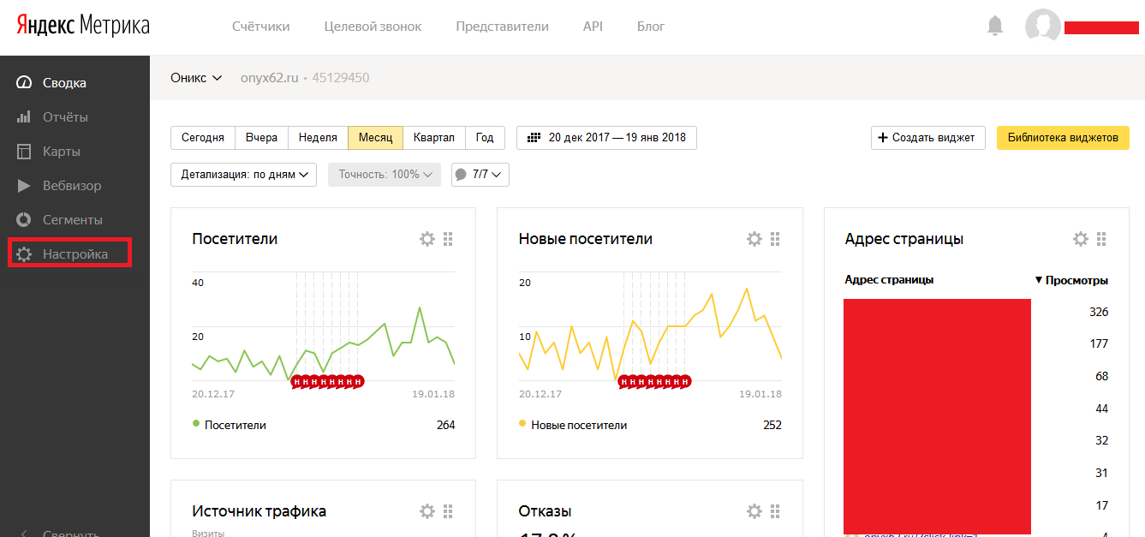Click gear icon on Источник трафика widget
The width and height of the screenshot is (1145, 537).
426,511
